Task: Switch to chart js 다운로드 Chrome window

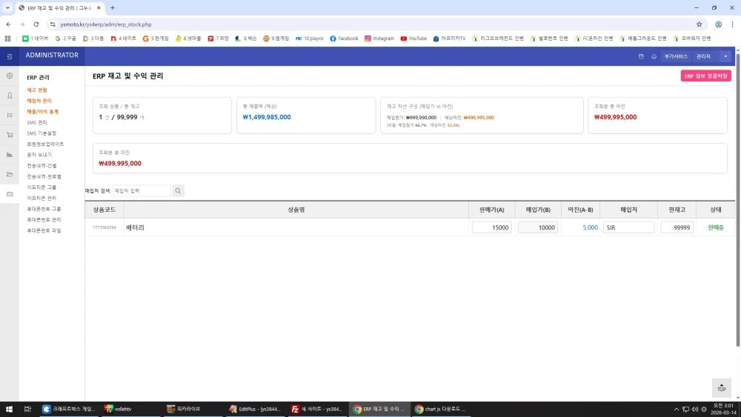Action: click(440, 409)
